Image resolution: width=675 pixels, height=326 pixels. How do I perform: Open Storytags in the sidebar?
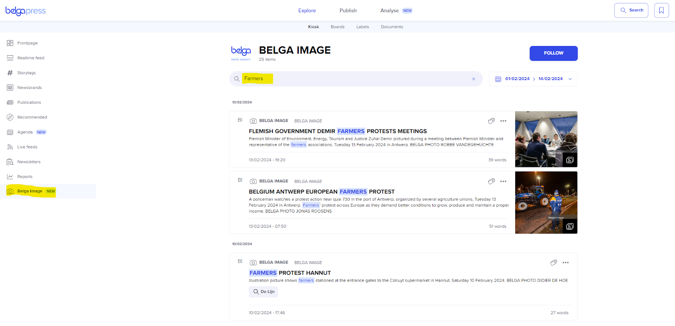[27, 73]
